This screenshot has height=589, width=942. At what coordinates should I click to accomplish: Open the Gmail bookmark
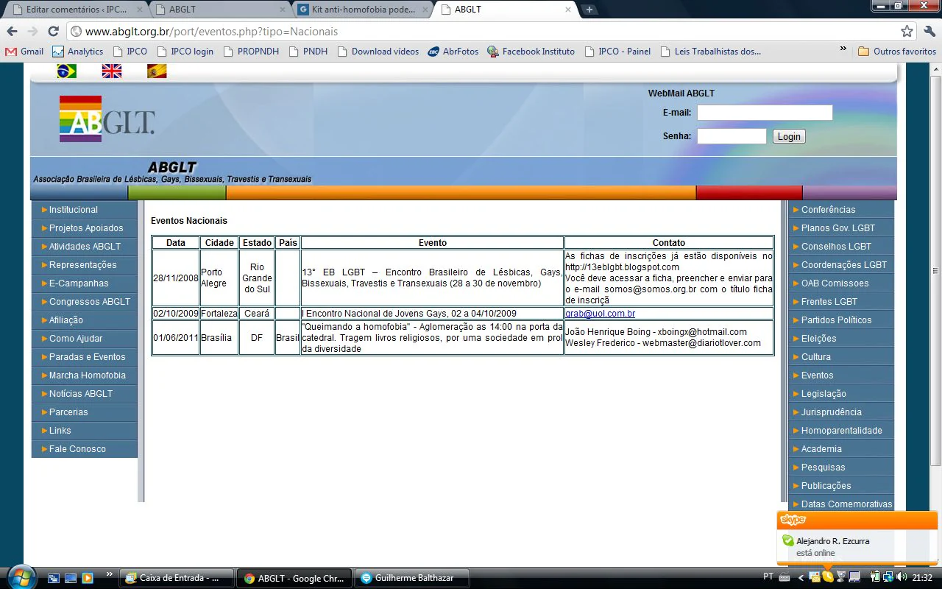point(24,52)
